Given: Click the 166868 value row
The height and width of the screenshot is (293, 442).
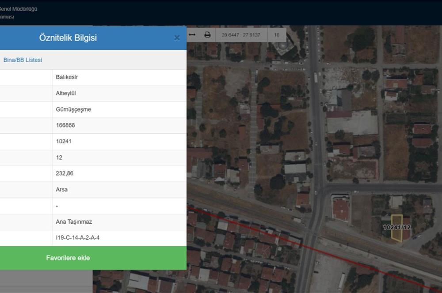Looking at the screenshot, I should coord(65,125).
